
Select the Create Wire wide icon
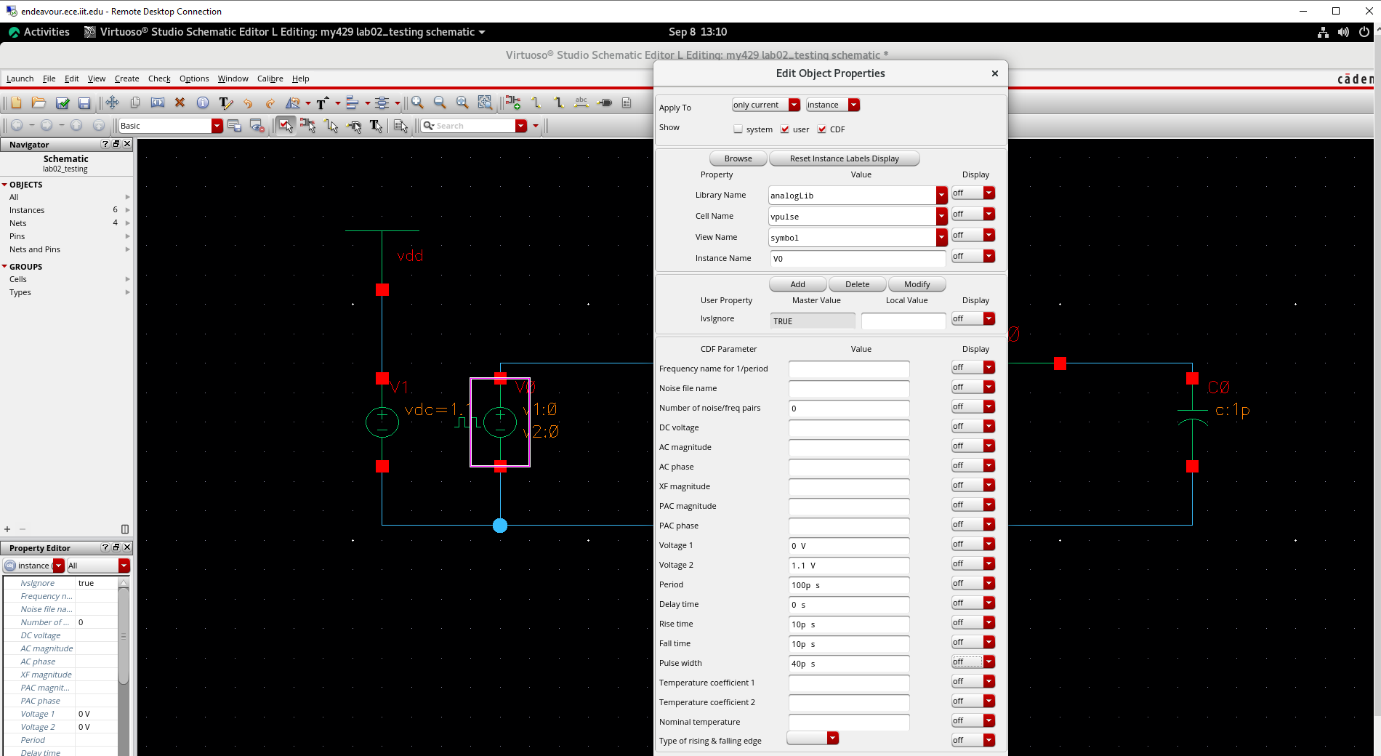pyautogui.click(x=558, y=102)
